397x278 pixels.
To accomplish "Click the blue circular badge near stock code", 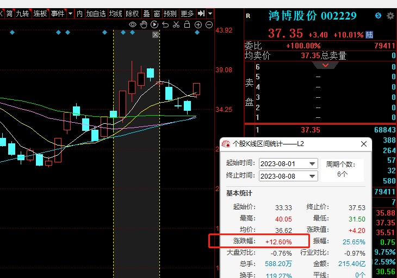I will tap(379, 16).
